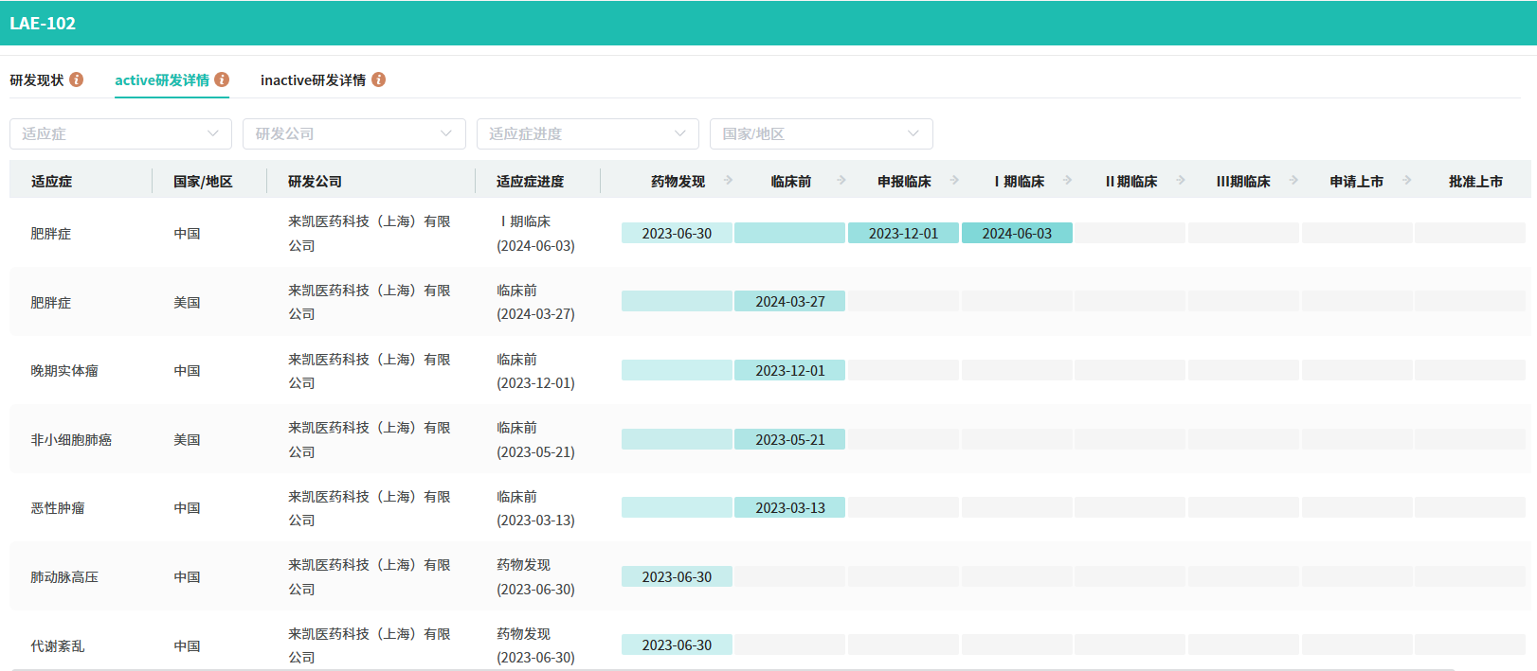Click info icon next to inactive研发详情
1537x671 pixels.
[x=379, y=79]
